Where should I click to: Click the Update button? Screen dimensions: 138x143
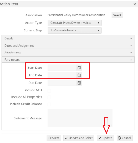click(105, 138)
